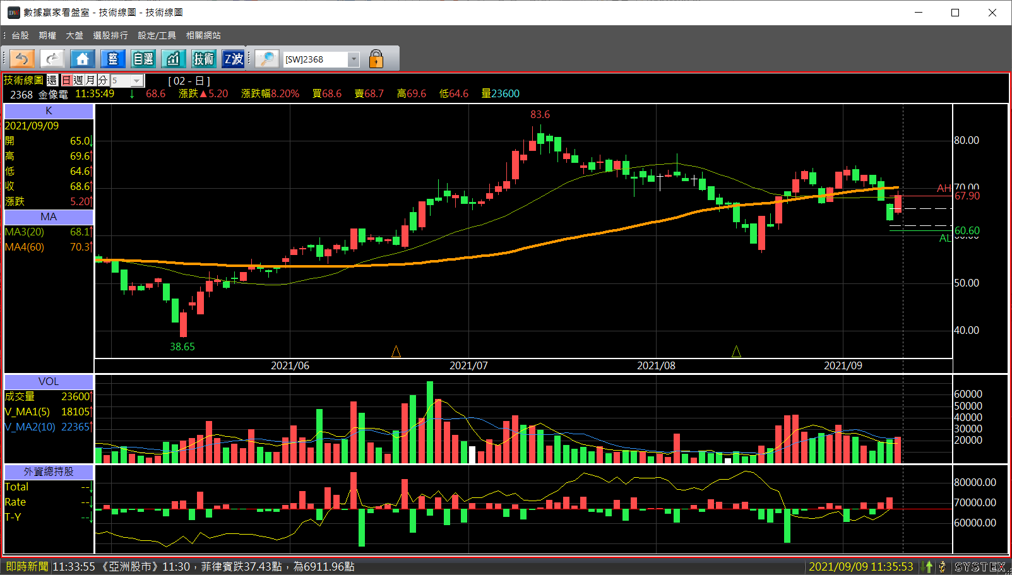Click the 即時新聞 news label in status bar
The width and height of the screenshot is (1012, 575).
coord(27,567)
